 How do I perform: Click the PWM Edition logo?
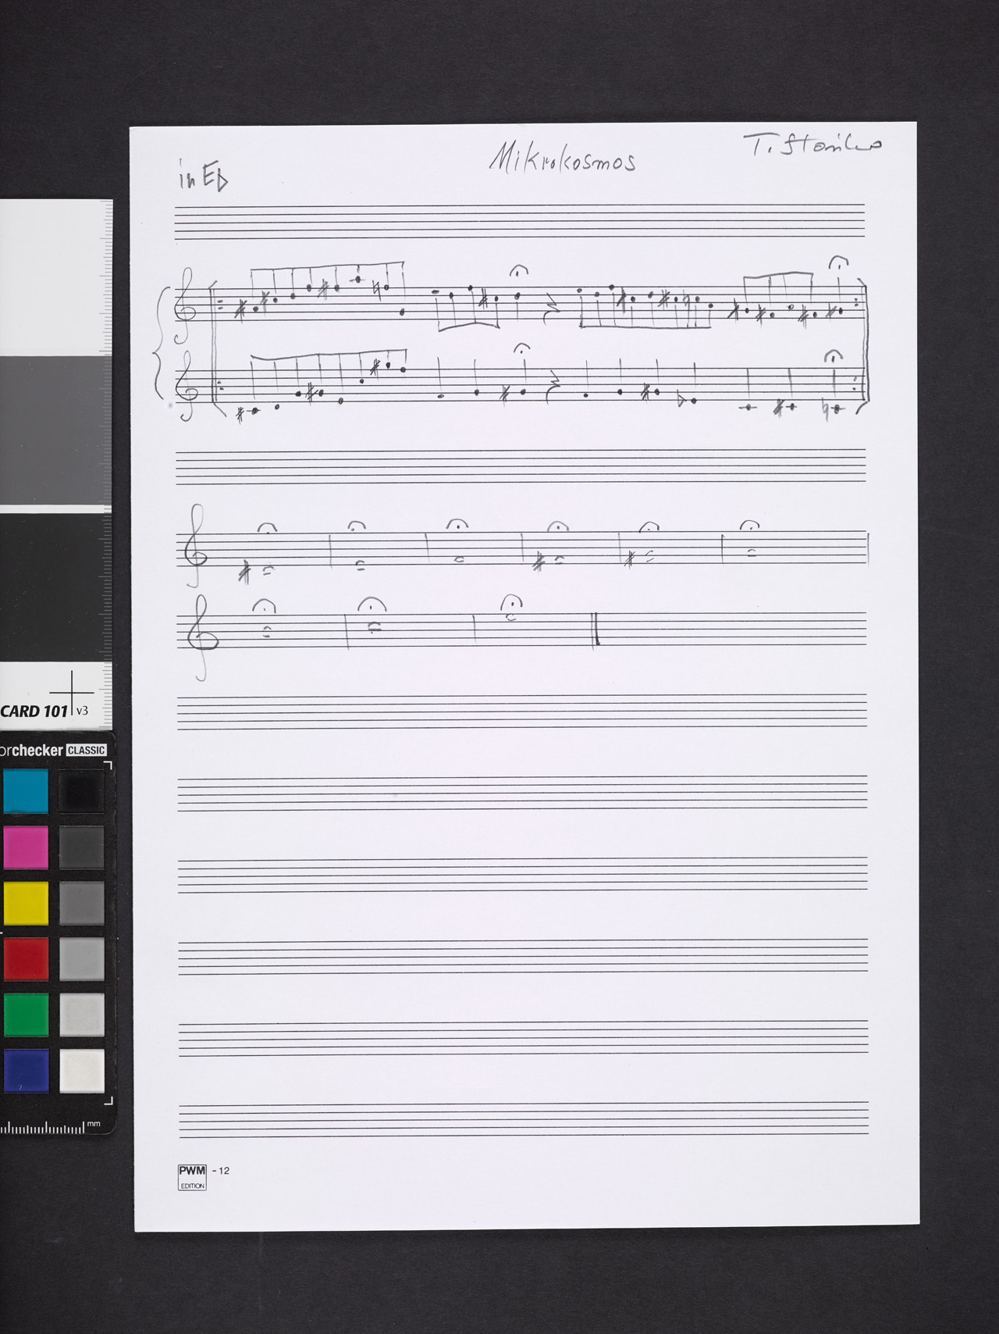(x=192, y=1176)
